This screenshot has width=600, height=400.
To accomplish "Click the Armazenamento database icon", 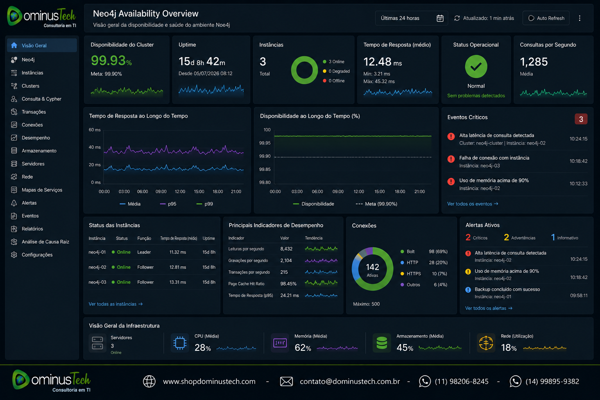I will point(14,150).
